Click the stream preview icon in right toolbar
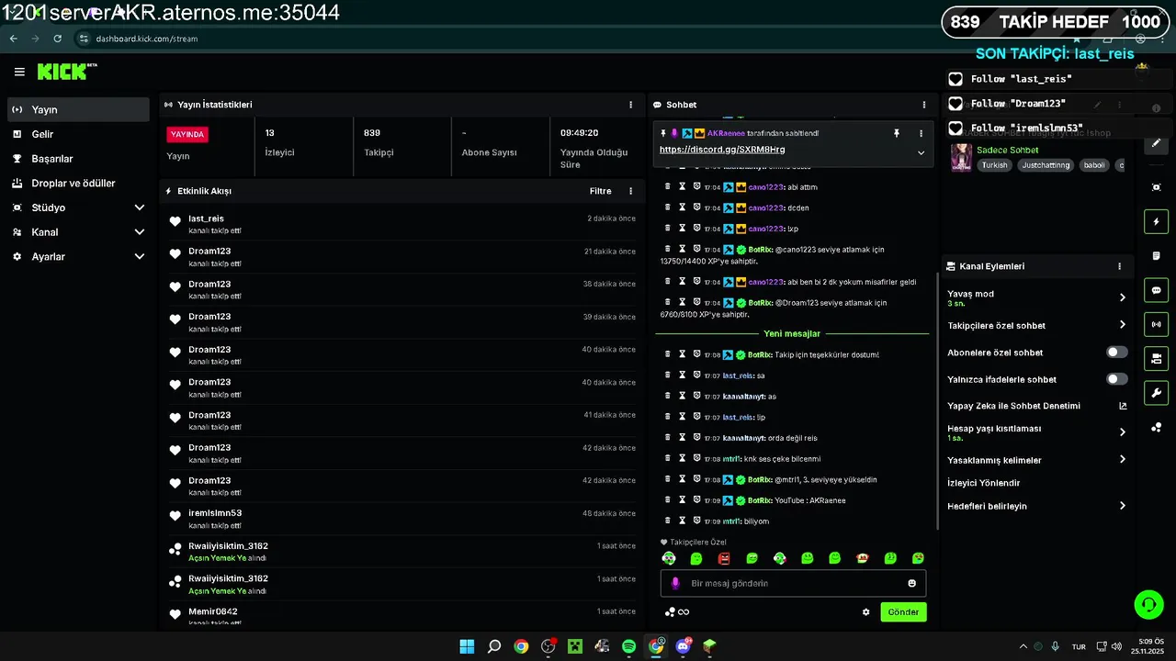This screenshot has width=1176, height=661. (1156, 187)
